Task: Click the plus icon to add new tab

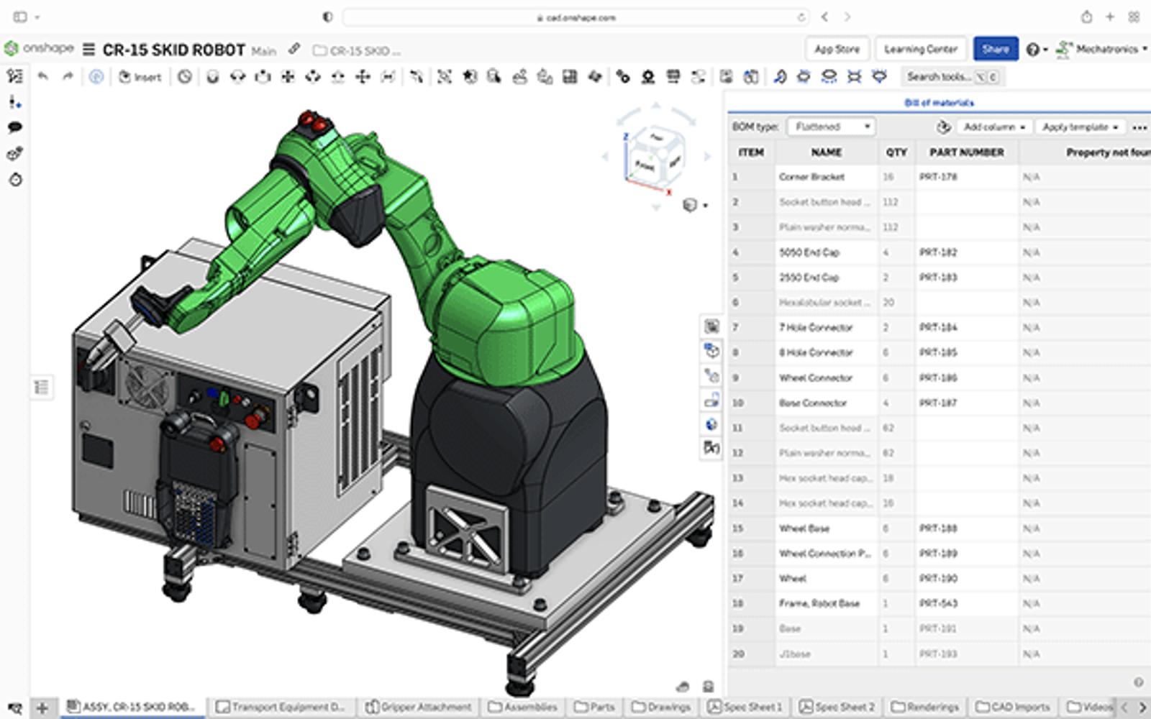Action: tap(42, 707)
